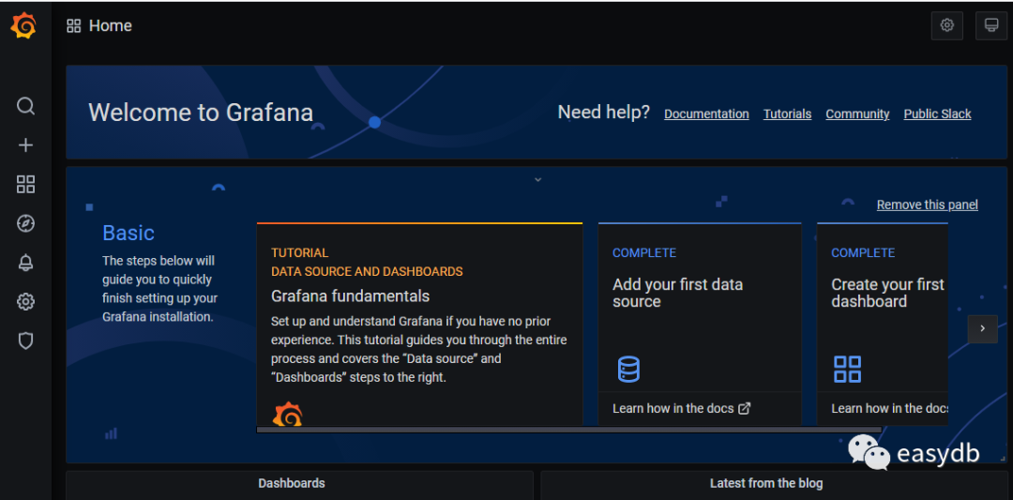Viewport: 1013px width, 500px height.
Task: Visit the Community link
Action: [857, 114]
